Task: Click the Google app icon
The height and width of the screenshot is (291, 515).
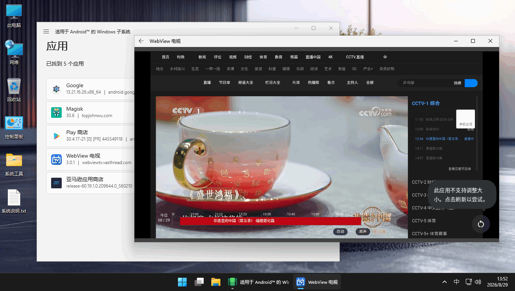Action: tap(56, 89)
